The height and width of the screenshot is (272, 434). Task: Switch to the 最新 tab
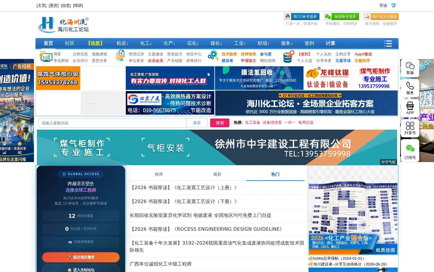tap(217, 174)
